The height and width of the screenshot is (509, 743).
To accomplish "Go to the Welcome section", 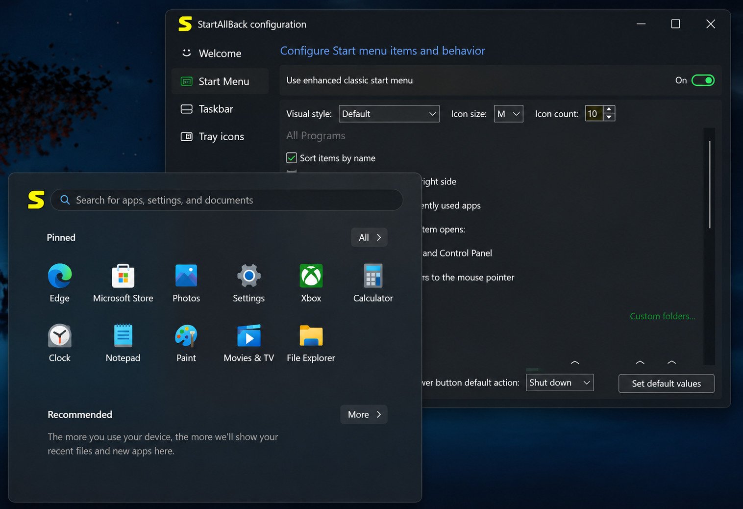I will click(220, 53).
